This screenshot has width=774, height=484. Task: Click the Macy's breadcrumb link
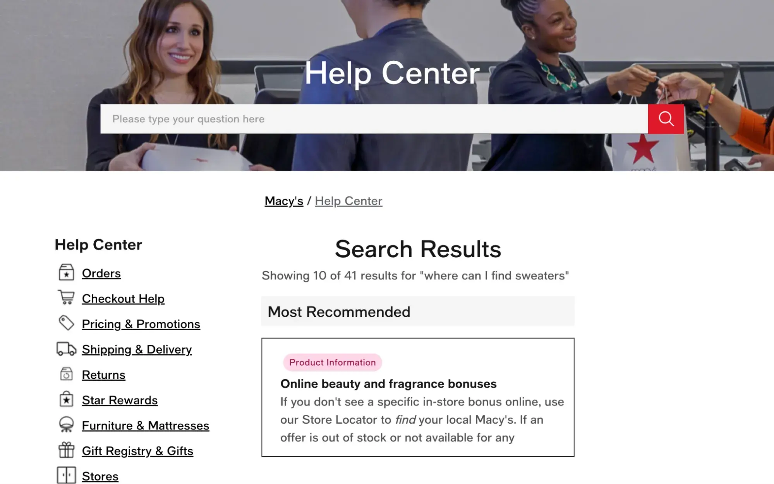283,201
